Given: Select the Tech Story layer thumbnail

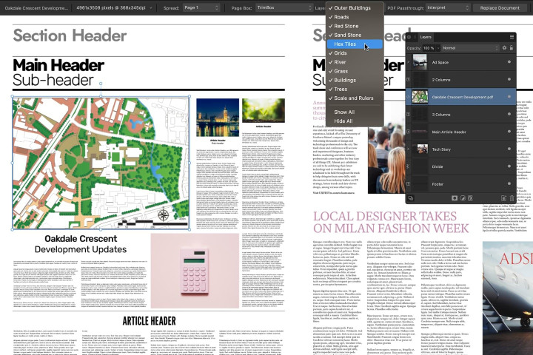Looking at the screenshot, I should 422,149.
